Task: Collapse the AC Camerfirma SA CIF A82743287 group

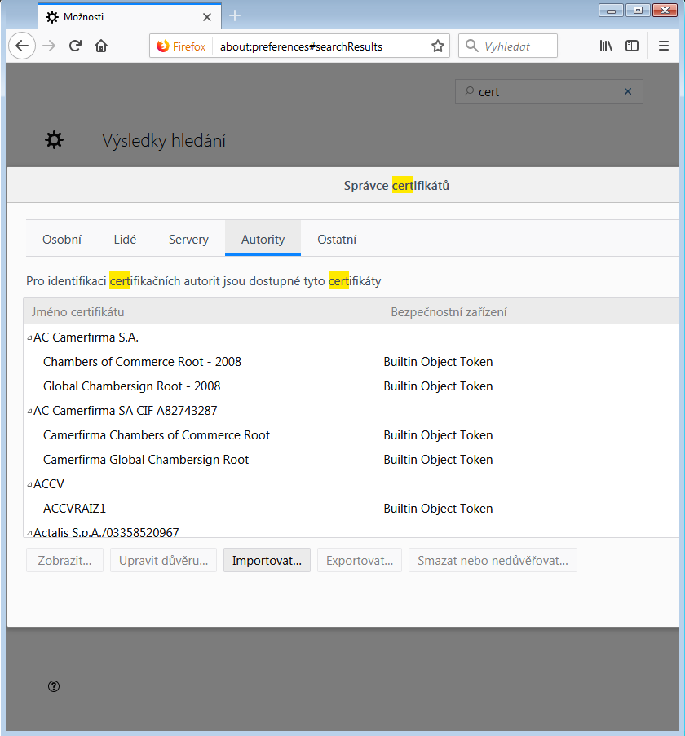Action: point(29,411)
